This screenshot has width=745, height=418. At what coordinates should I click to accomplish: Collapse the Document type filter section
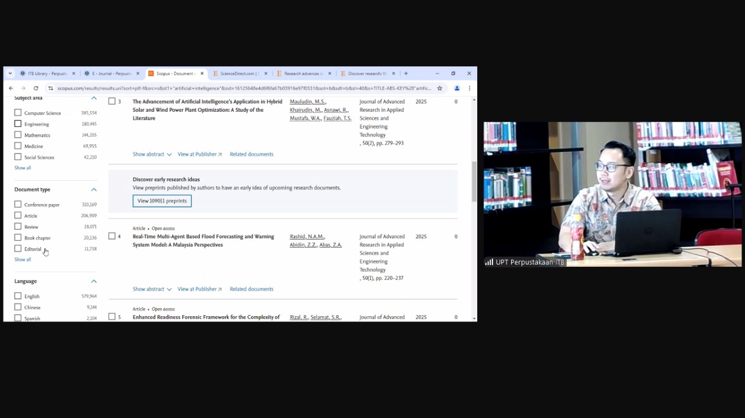[94, 190]
